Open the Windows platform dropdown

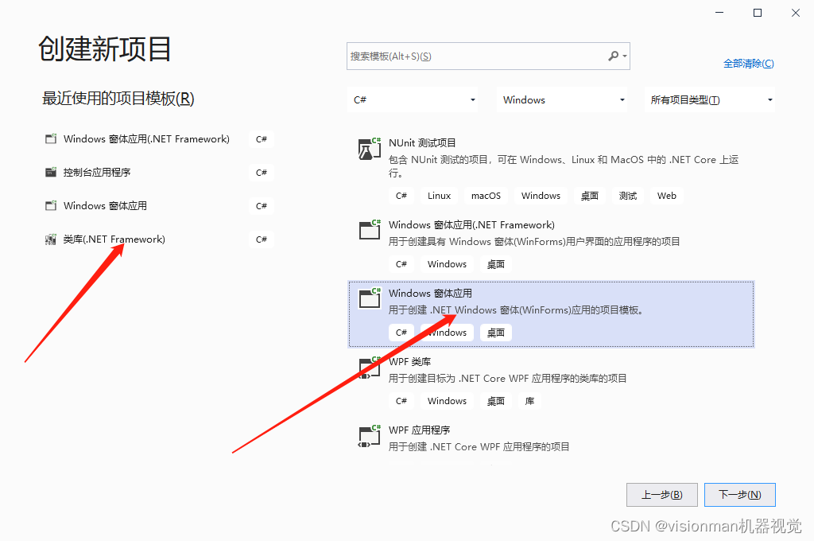(562, 99)
